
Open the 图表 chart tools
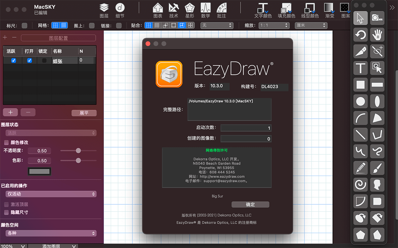[158, 11]
